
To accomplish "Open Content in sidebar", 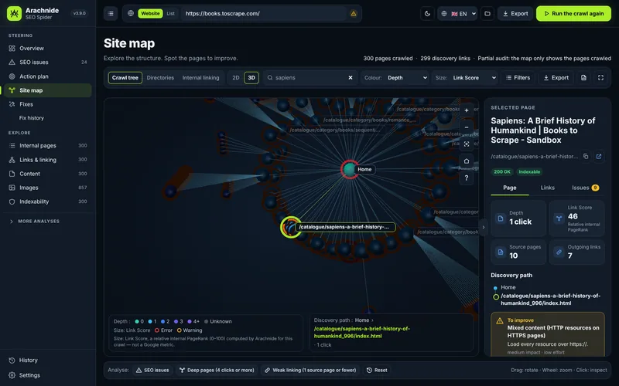I will [x=47, y=174].
